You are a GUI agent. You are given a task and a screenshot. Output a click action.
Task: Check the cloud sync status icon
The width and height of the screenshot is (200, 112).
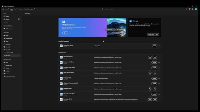[192, 9]
